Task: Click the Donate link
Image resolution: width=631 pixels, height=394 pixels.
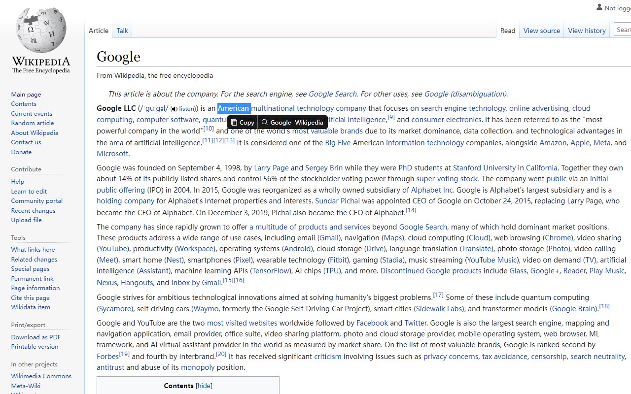Action: click(x=21, y=152)
